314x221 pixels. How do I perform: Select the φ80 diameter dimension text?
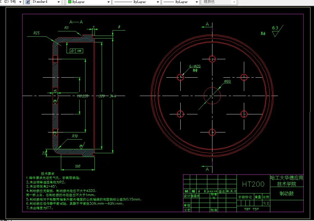point(227,81)
